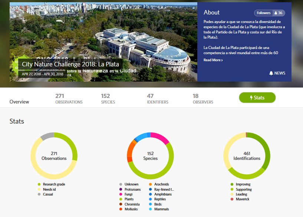303x217 pixels.
Task: Toggle the Followers button in About panel
Action: (264, 13)
